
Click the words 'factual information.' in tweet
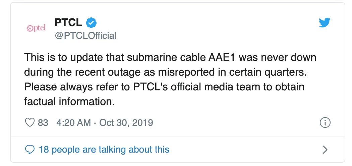click(x=69, y=101)
